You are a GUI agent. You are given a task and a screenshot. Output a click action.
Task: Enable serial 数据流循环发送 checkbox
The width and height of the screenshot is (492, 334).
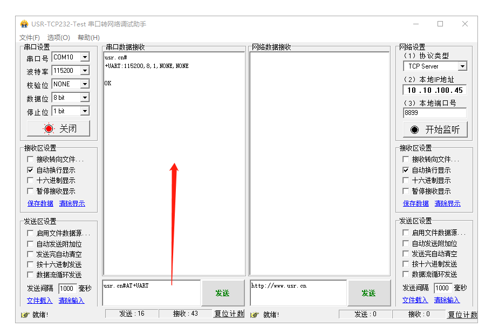(x=30, y=275)
